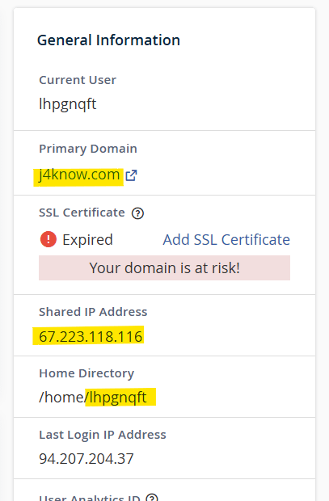The image size is (329, 501).
Task: Click the Add SSL Certificate link
Action: (x=226, y=240)
